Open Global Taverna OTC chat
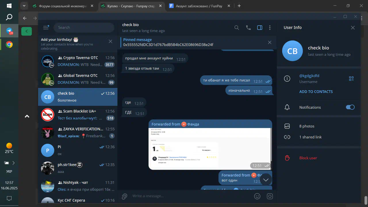The height and width of the screenshot is (207, 368). tap(78, 79)
